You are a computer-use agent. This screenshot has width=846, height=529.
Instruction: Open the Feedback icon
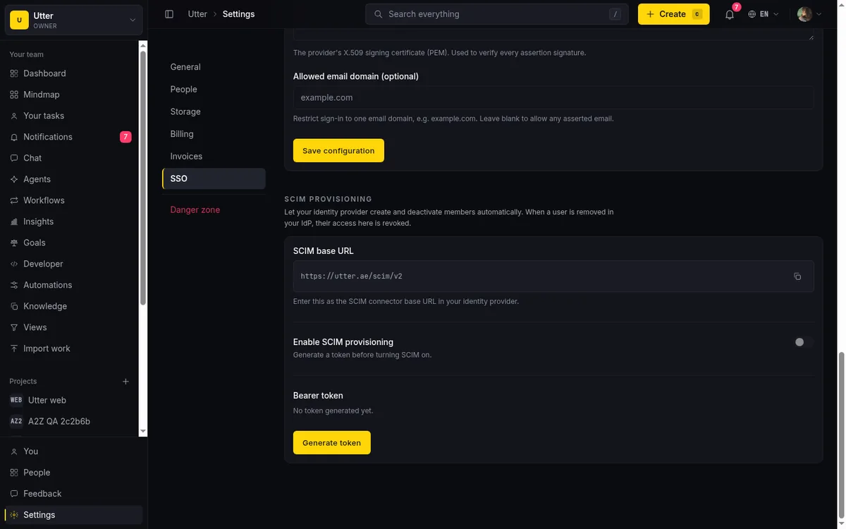[x=14, y=494]
